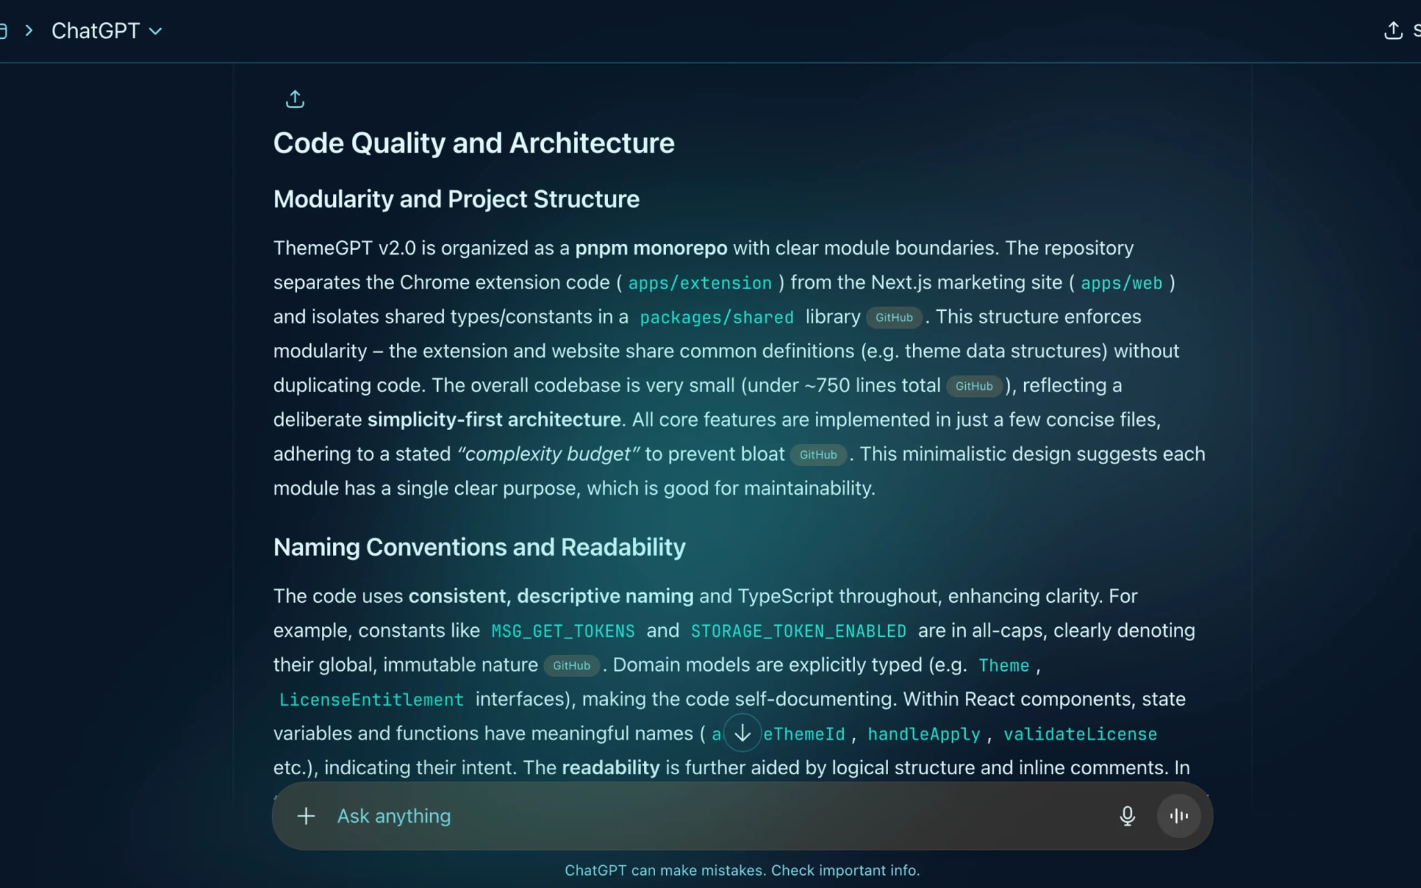
Task: Open GitHub citation after ~750 lines total
Action: (973, 386)
